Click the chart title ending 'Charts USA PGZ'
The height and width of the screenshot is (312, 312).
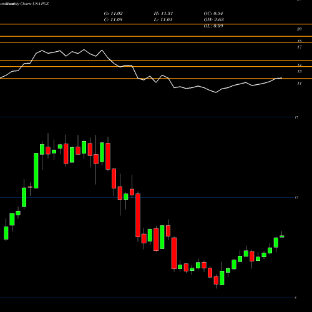[x=24, y=4]
